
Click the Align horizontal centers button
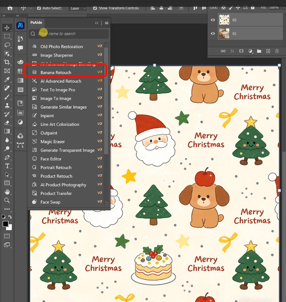(161, 8)
